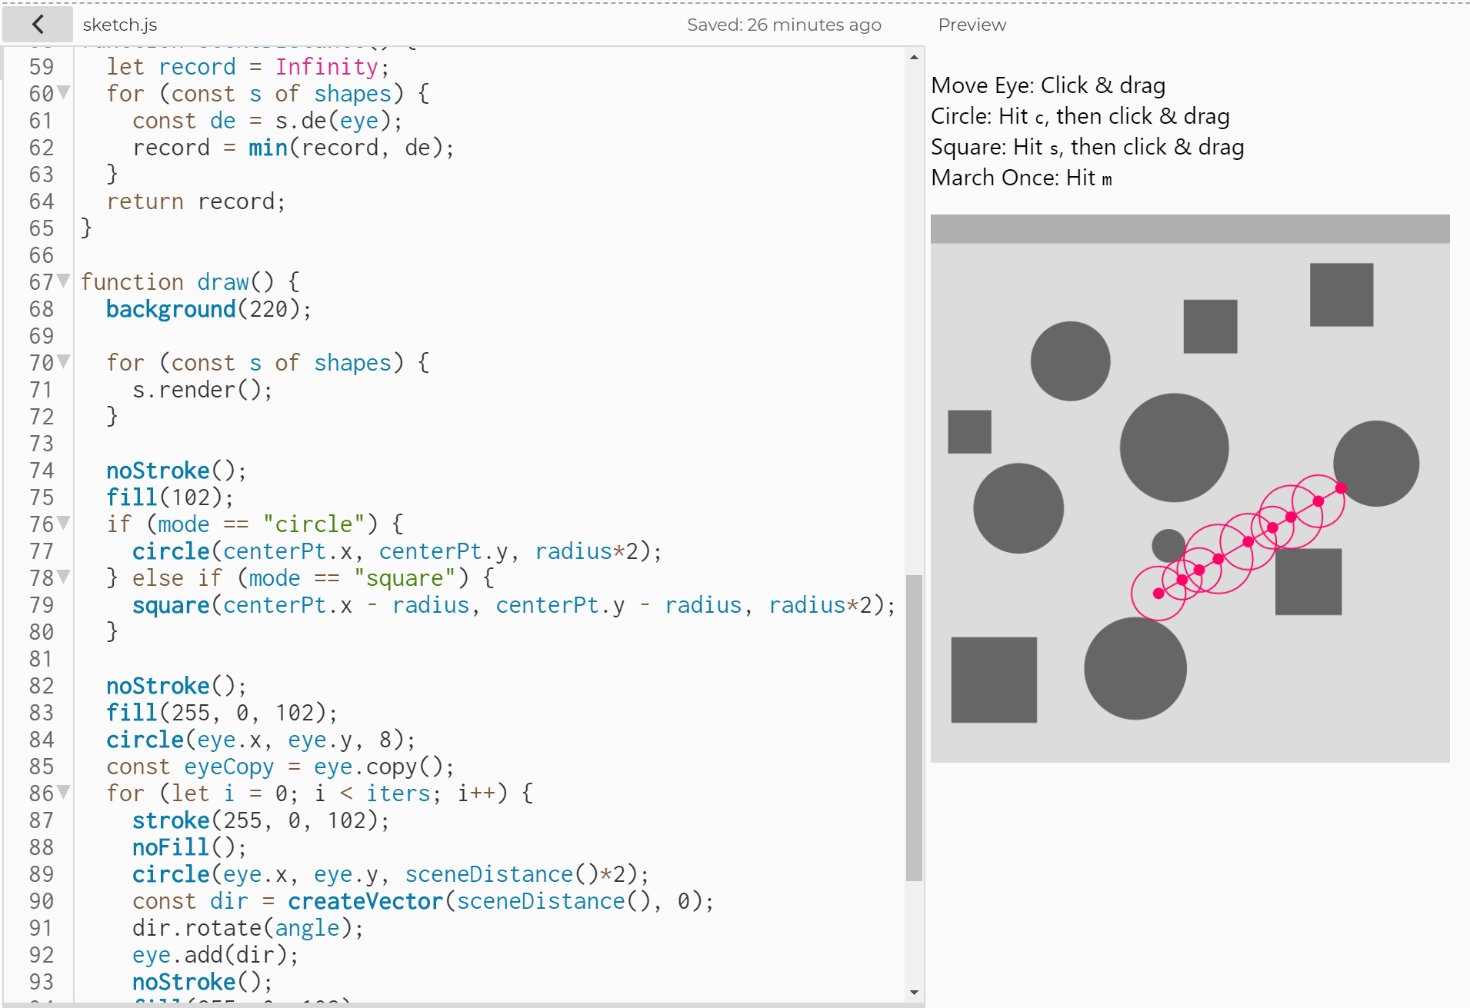Open the sketch.js file tab

coord(120,25)
